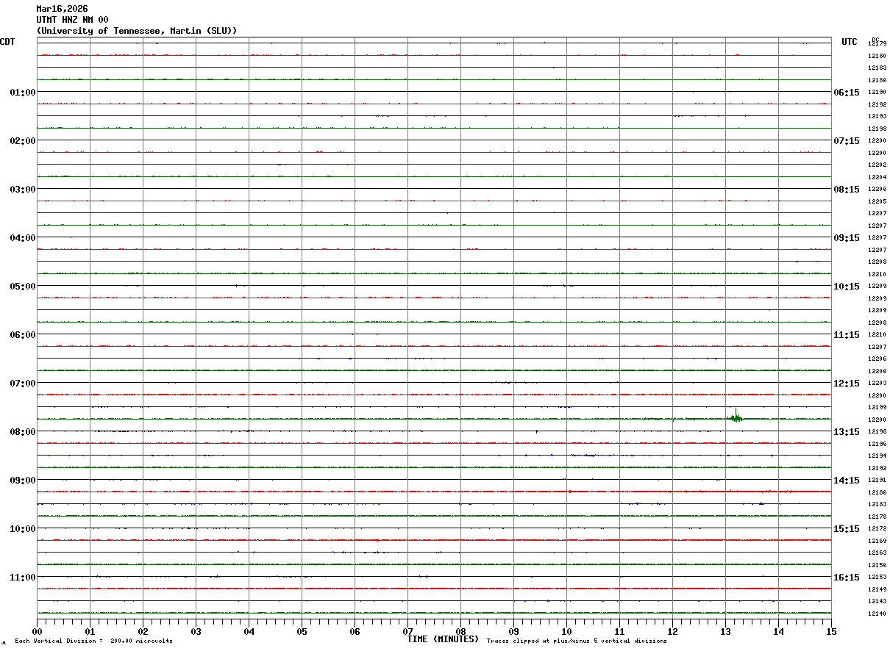Click the 16:15 UTC time label
890x651 pixels.
point(846,577)
